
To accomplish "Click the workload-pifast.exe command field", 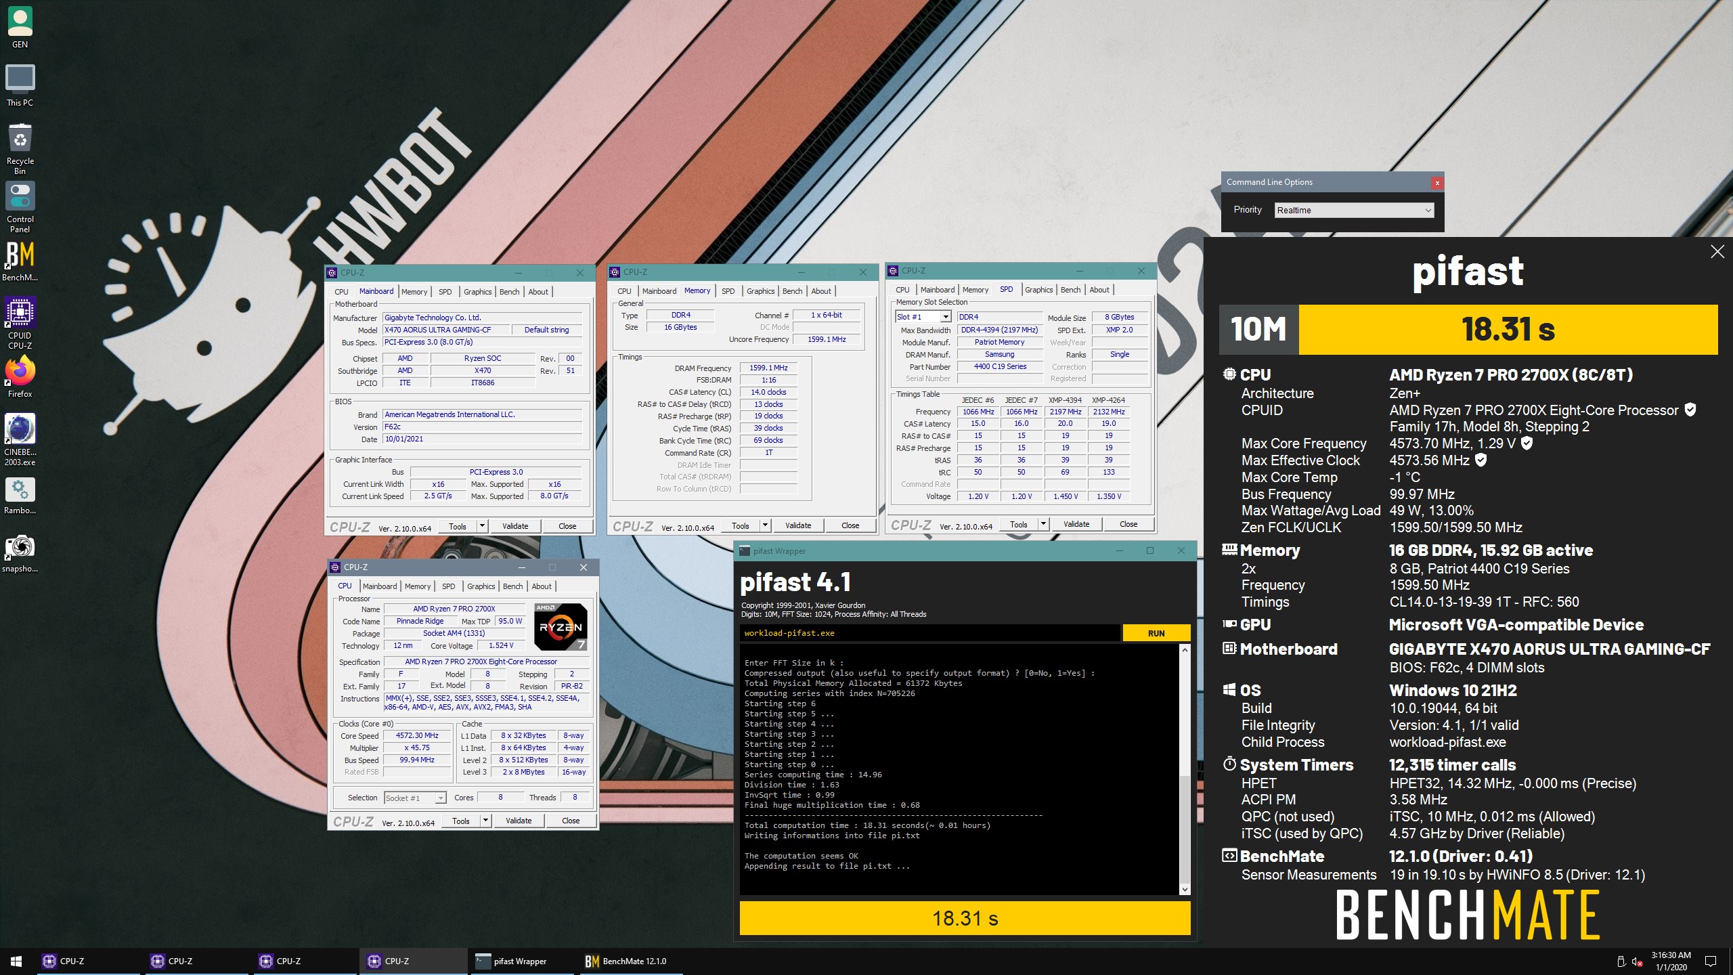I will 930,633.
